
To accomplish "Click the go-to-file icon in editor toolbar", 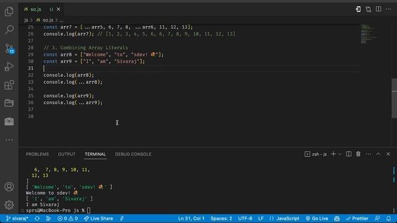I will (358, 9).
